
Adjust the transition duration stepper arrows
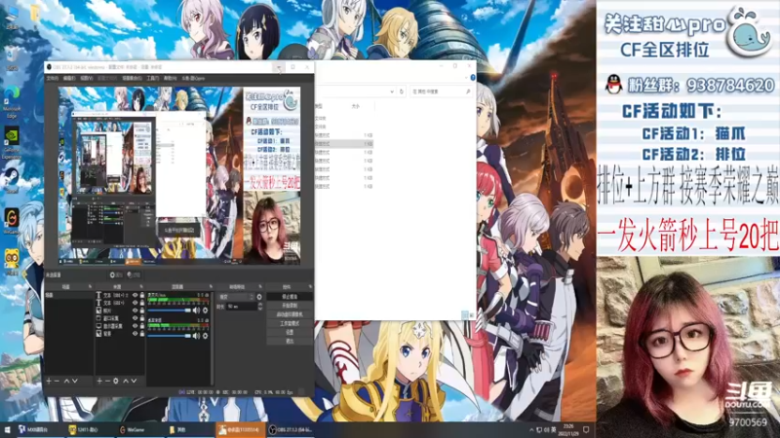pyautogui.click(x=260, y=307)
